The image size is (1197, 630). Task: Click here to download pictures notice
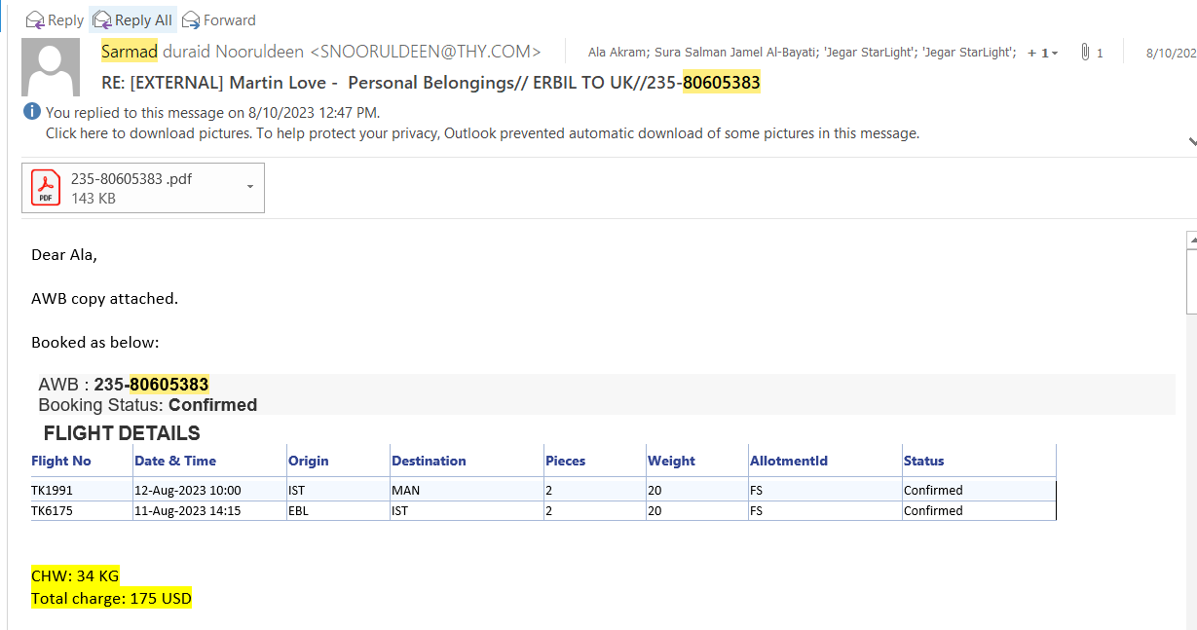point(482,133)
